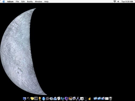Screen dimensions: 135x101
Task: Open the purple Entourage dock icon
Action: tap(66, 98)
